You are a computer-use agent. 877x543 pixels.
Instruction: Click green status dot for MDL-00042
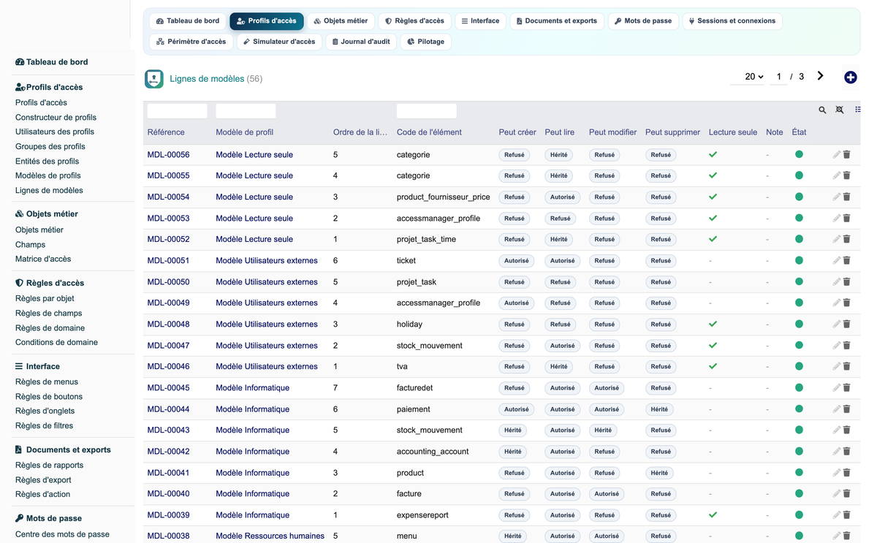[x=799, y=452]
